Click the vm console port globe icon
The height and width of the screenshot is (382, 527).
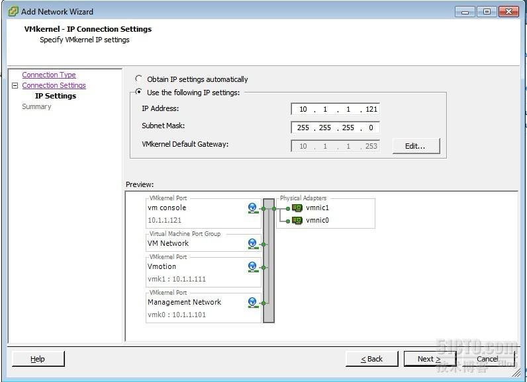point(253,208)
